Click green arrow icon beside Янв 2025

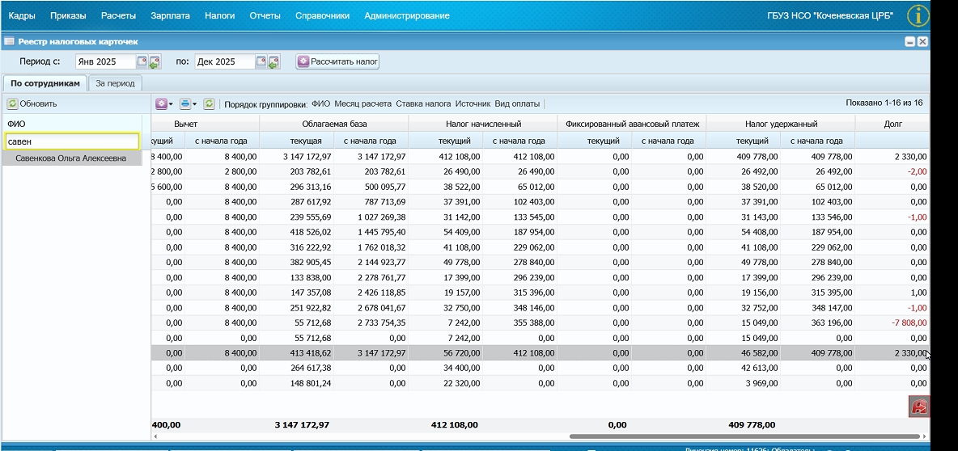(x=154, y=62)
